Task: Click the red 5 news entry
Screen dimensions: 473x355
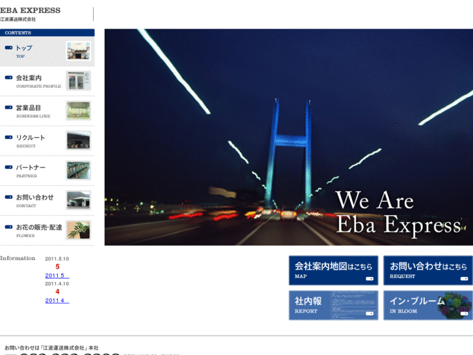Action: point(58,267)
